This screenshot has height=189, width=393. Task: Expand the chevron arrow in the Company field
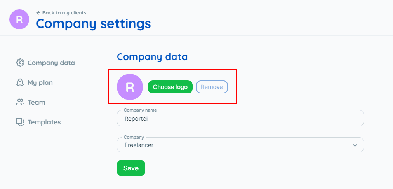click(355, 145)
